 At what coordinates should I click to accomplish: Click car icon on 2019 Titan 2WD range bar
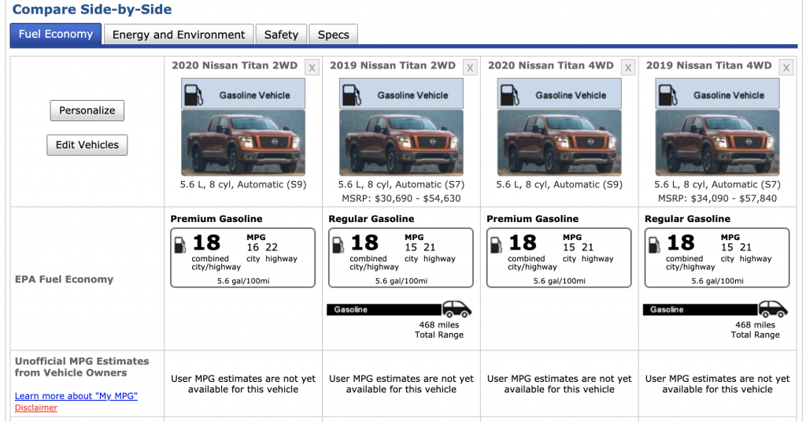click(457, 309)
